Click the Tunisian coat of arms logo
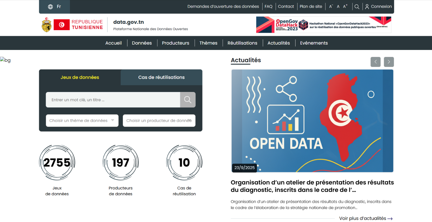The width and height of the screenshot is (432, 222). point(47,25)
